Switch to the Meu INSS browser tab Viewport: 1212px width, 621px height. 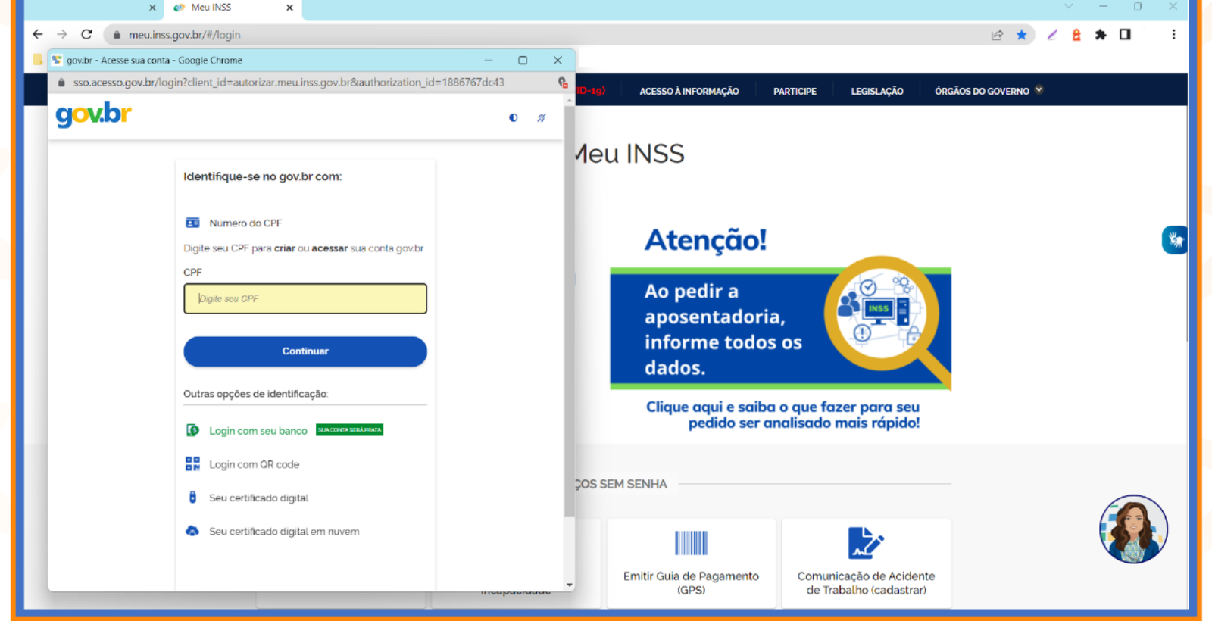231,8
